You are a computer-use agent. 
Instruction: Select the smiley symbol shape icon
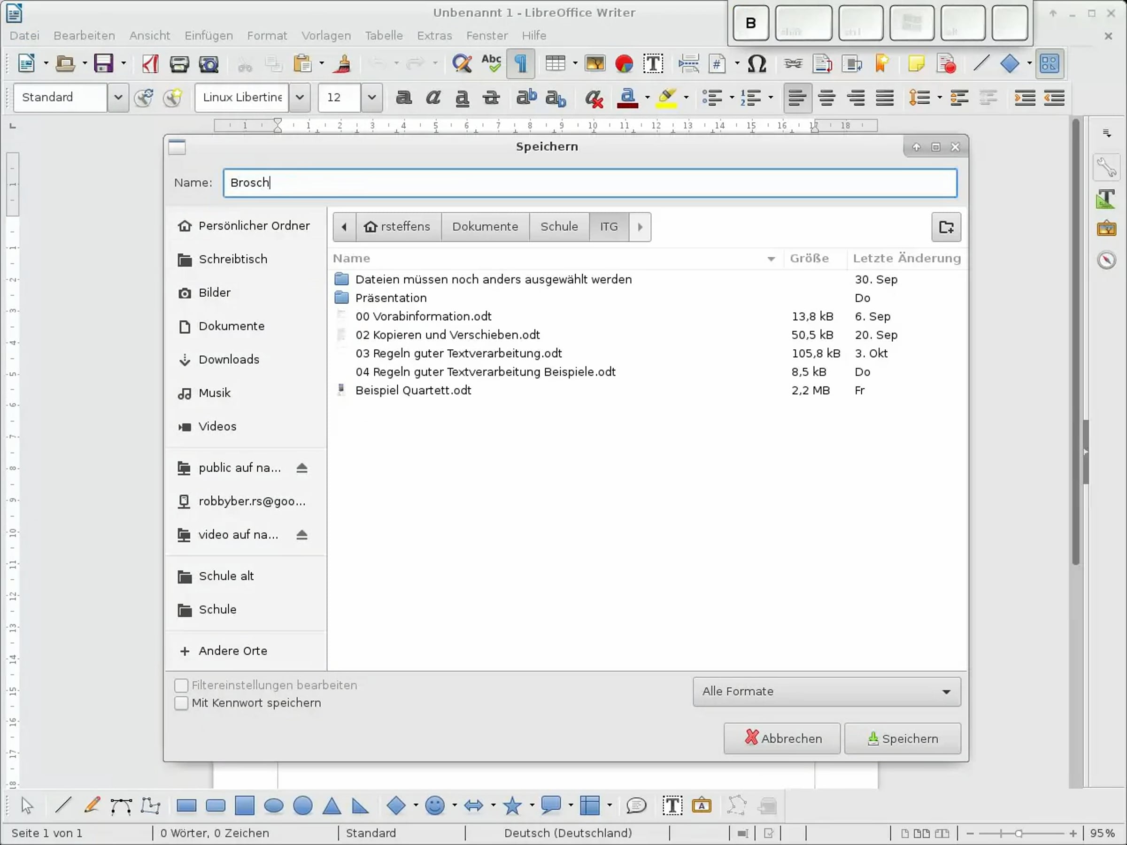click(434, 805)
